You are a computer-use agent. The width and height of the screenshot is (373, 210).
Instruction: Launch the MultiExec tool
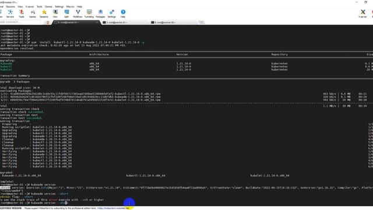[78, 13]
